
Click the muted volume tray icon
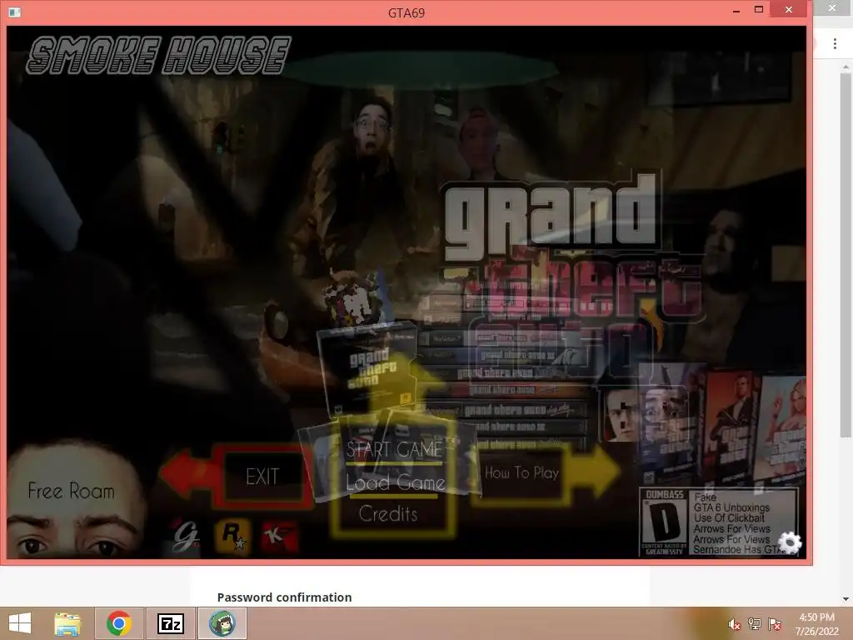pyautogui.click(x=734, y=625)
